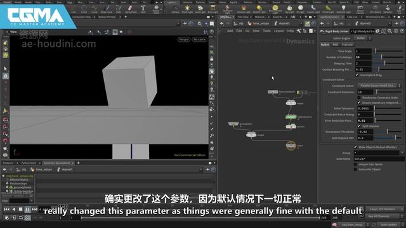Stop the timeline playback

click(20, 209)
